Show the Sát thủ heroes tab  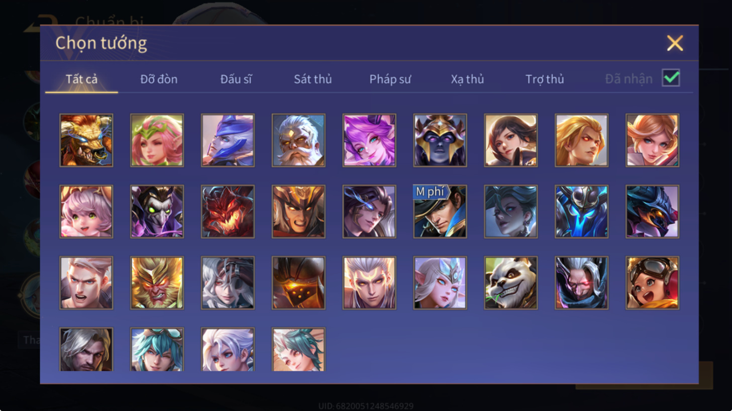point(312,79)
